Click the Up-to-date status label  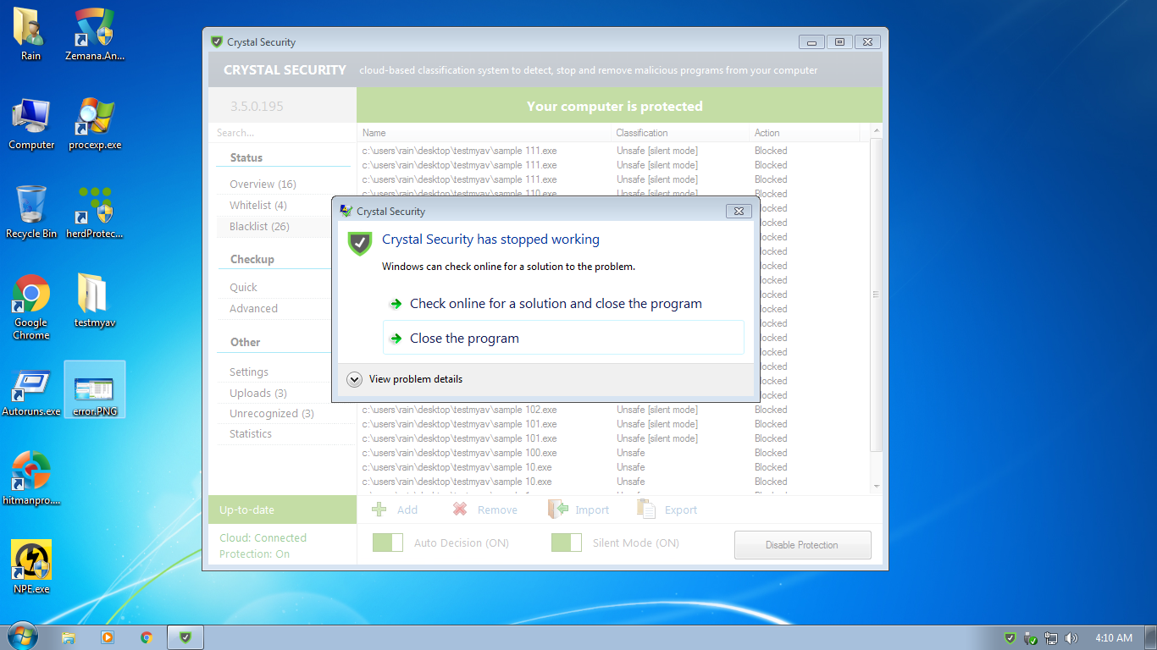(x=246, y=510)
